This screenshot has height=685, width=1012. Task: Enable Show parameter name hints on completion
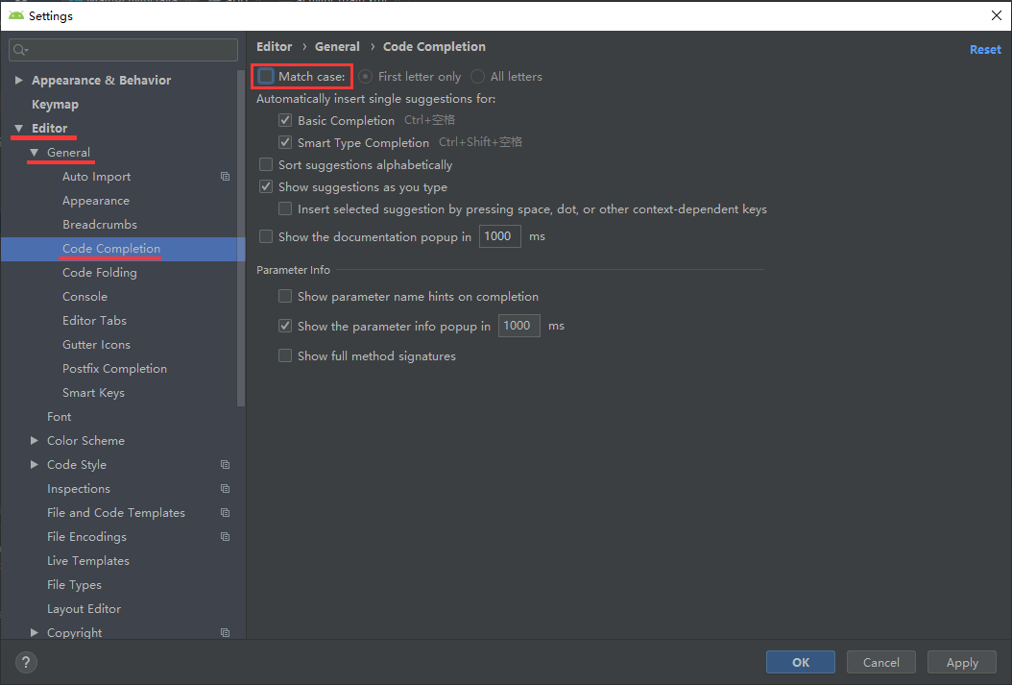(x=284, y=296)
